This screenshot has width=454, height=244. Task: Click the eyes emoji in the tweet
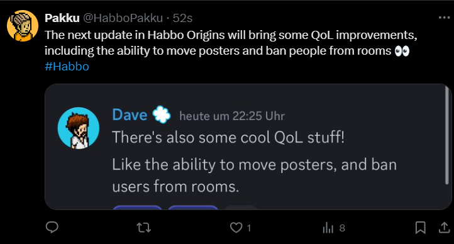[402, 51]
